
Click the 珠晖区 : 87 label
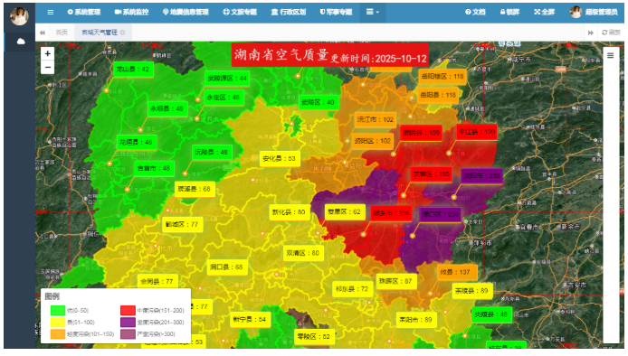395,281
